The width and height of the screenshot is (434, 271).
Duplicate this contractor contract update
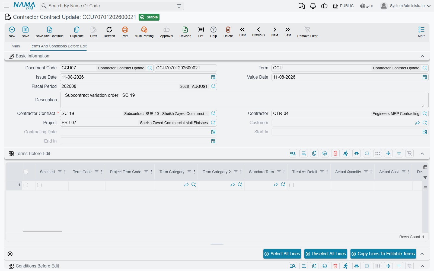pos(77,32)
